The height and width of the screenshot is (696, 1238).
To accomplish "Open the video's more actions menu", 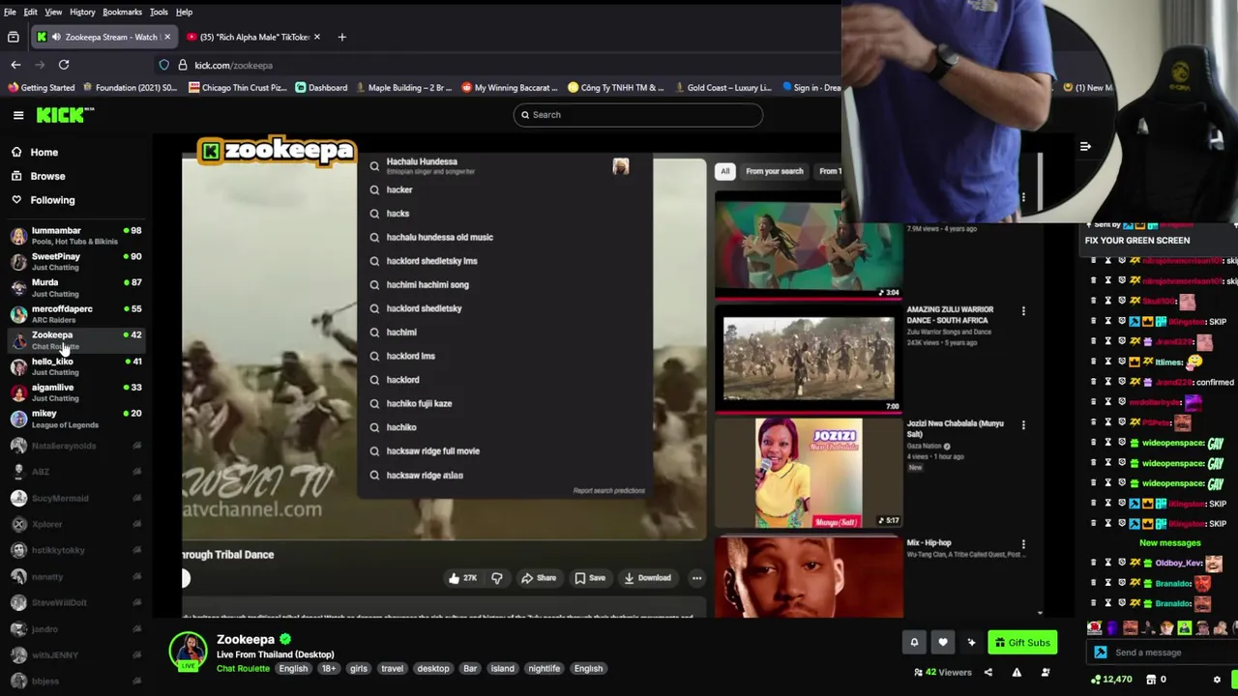I will (x=696, y=578).
